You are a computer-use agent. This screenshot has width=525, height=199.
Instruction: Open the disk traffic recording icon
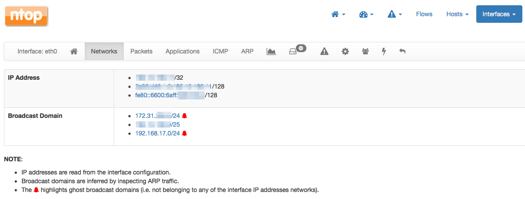[x=298, y=51]
